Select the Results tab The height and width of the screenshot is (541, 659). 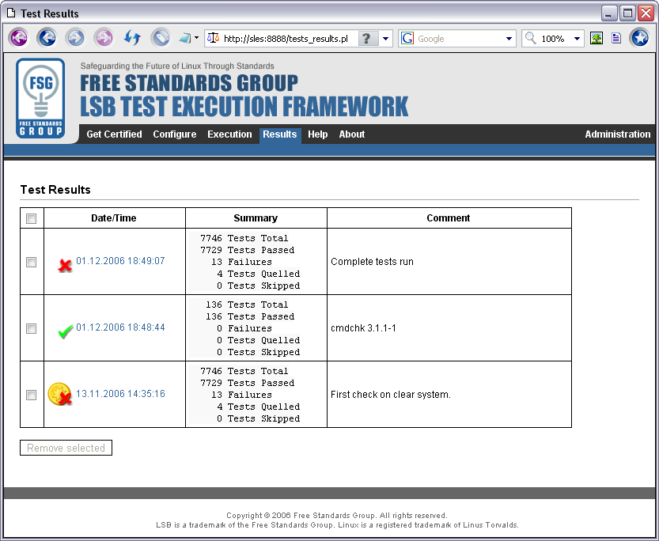click(x=280, y=135)
